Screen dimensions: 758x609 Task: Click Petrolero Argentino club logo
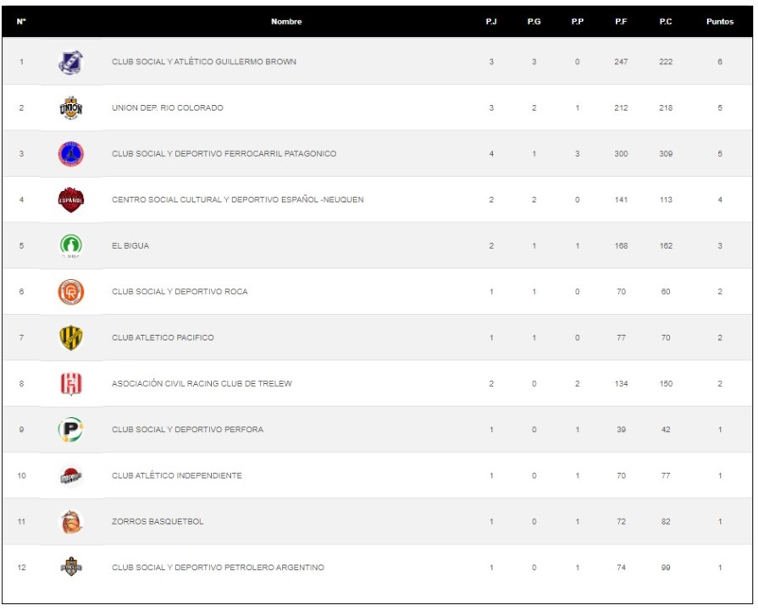point(71,568)
